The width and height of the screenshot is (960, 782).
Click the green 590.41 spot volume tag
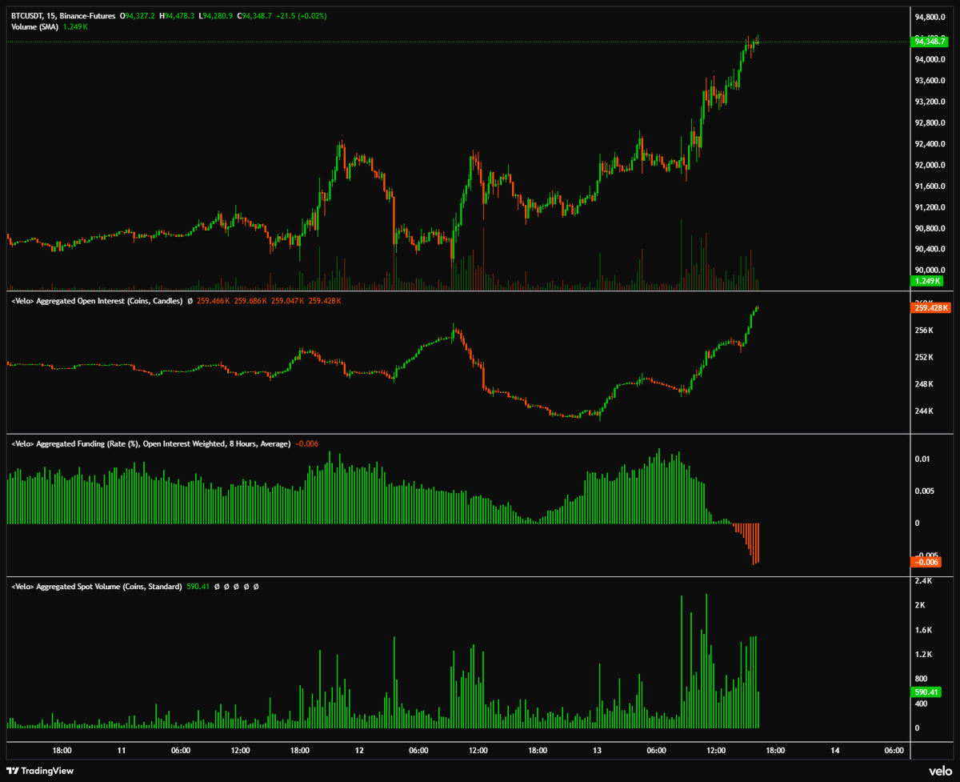926,692
